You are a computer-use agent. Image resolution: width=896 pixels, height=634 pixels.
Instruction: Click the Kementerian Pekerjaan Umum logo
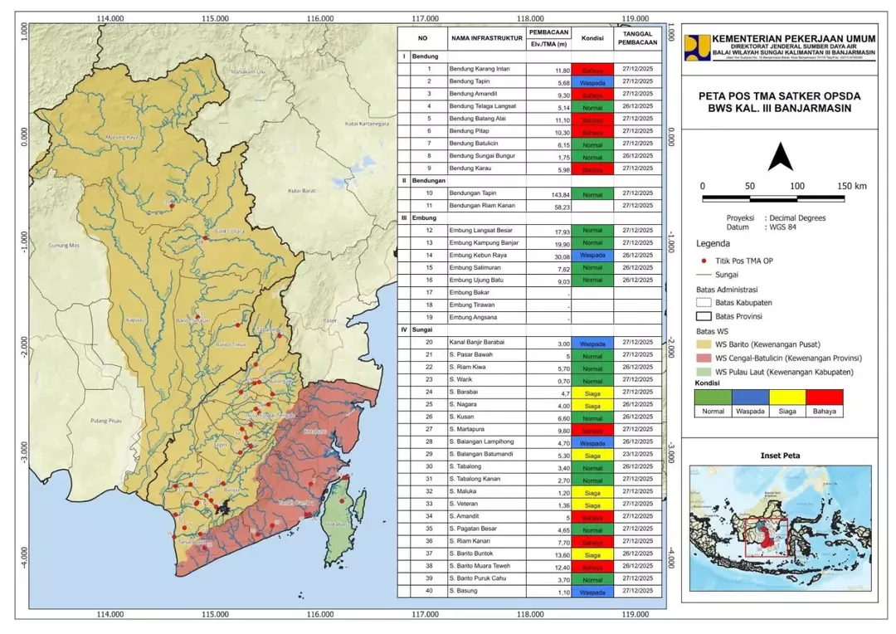coord(699,47)
